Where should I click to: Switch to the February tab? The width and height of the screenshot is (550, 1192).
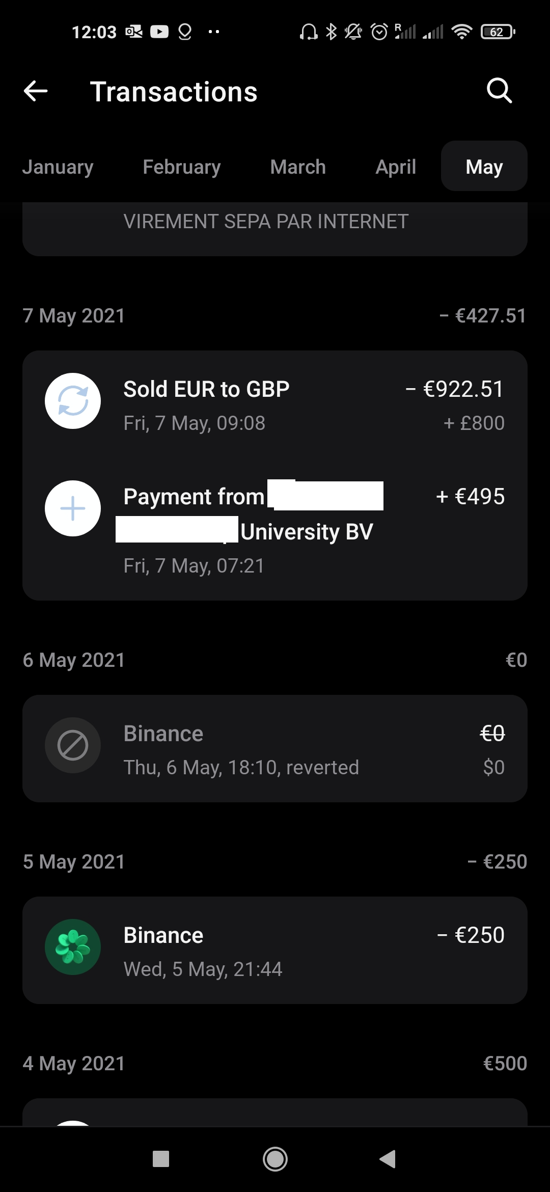point(182,167)
